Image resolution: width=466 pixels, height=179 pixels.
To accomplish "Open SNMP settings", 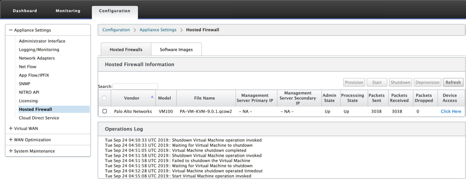I will [x=24, y=84].
